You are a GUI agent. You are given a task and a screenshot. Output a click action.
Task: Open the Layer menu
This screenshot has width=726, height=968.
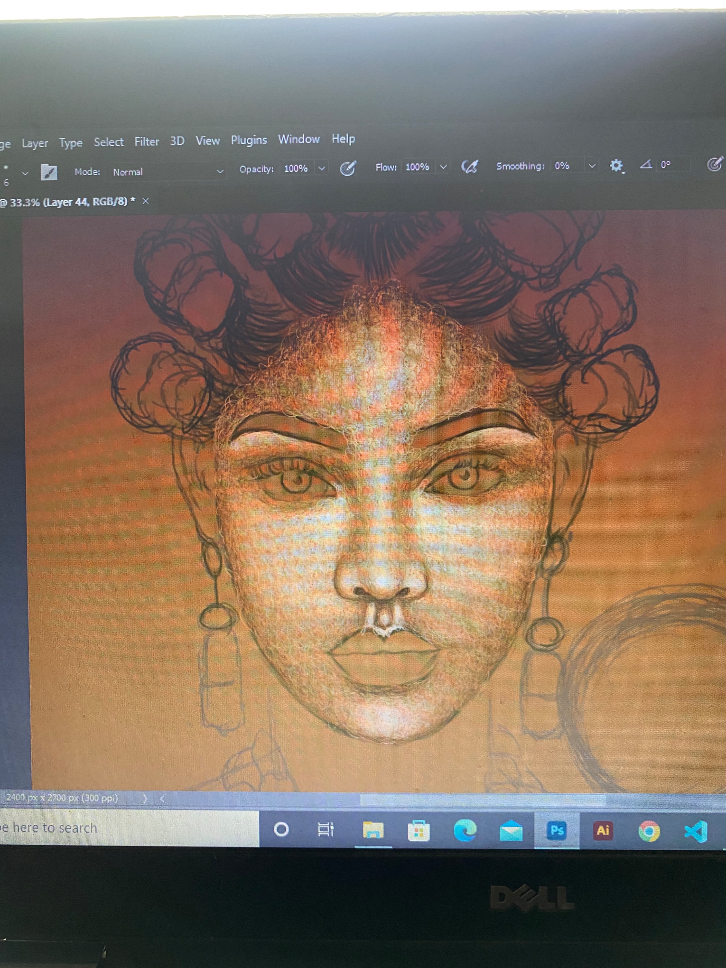(x=35, y=144)
